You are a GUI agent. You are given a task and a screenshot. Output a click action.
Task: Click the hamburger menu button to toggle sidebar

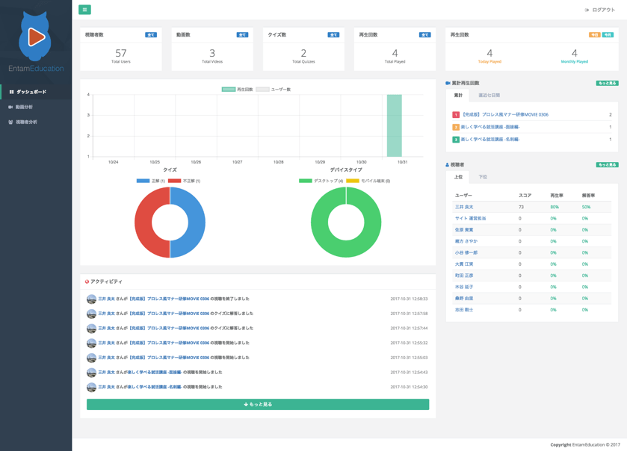84,10
